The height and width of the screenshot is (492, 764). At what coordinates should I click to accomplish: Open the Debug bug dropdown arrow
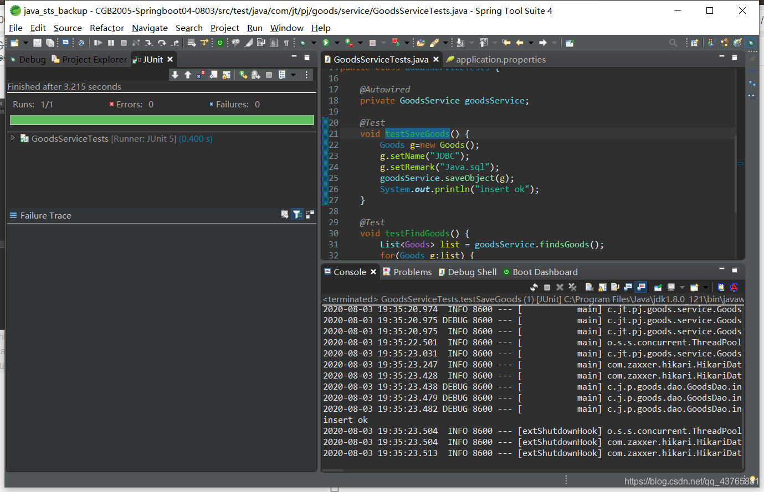coord(313,43)
